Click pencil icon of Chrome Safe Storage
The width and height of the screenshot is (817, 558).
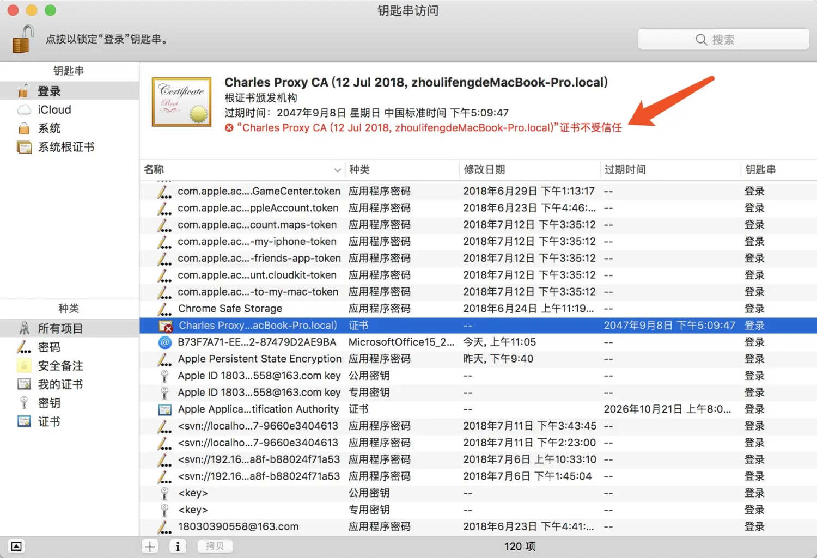[164, 309]
